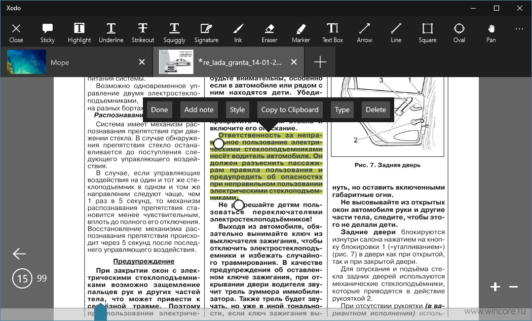Open a new tab with plus button
Image resolution: width=532 pixels, height=321 pixels.
coord(320,62)
